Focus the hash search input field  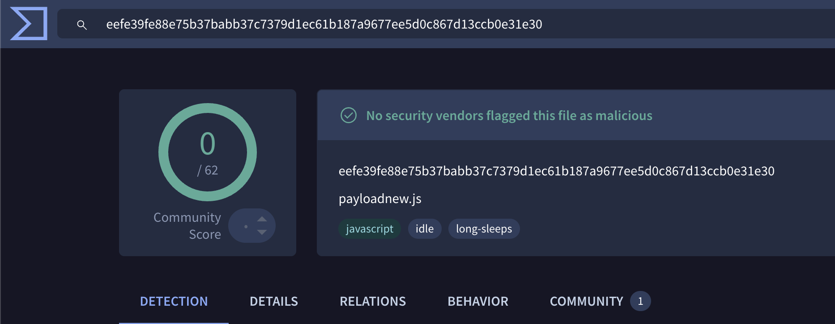tap(403, 24)
